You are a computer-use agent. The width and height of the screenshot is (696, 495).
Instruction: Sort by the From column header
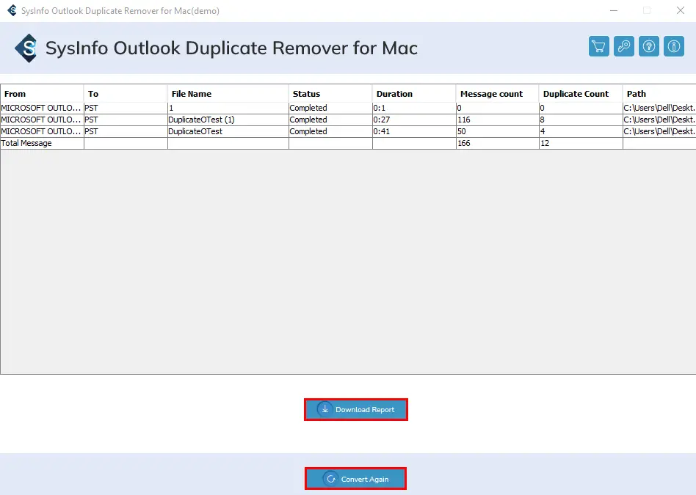[42, 94]
